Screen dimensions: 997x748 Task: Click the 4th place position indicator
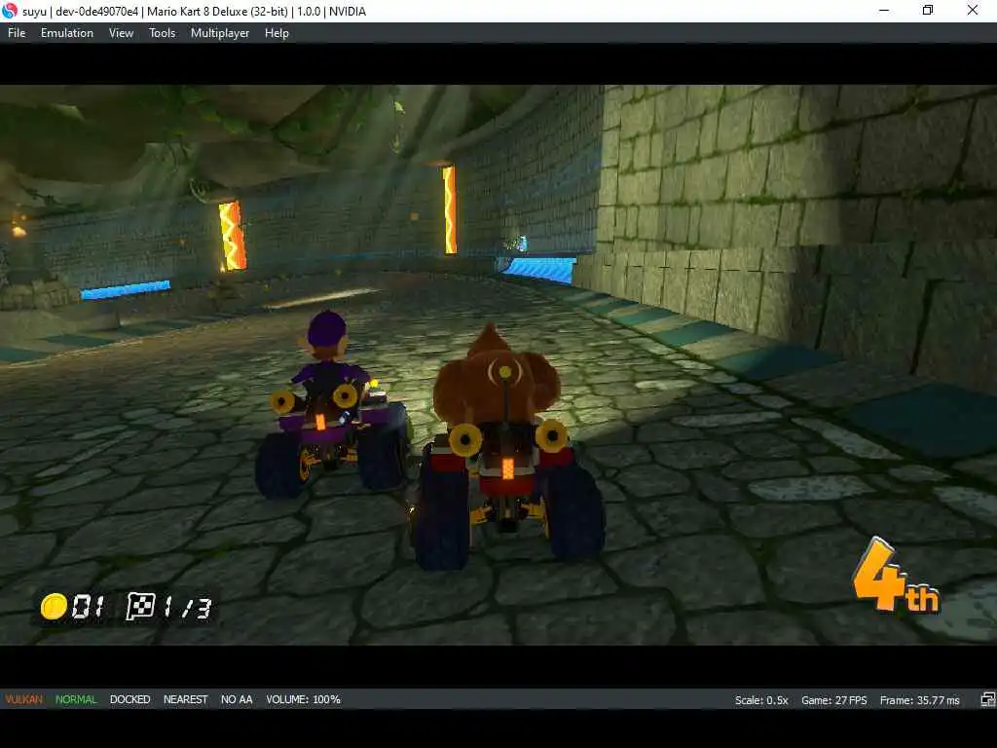896,577
